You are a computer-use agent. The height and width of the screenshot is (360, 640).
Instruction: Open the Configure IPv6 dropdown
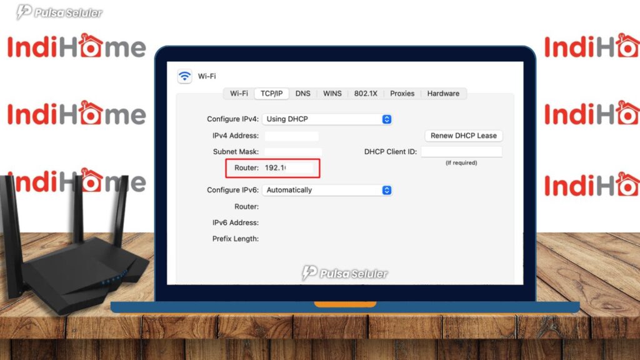325,190
